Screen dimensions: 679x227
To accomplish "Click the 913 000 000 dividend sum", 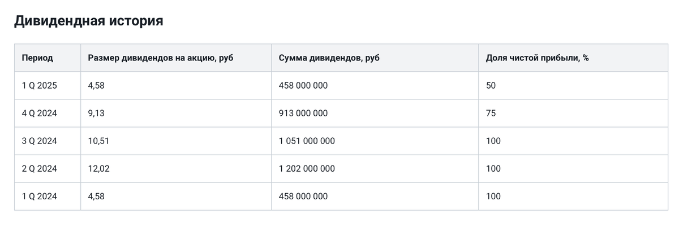I will click(303, 114).
